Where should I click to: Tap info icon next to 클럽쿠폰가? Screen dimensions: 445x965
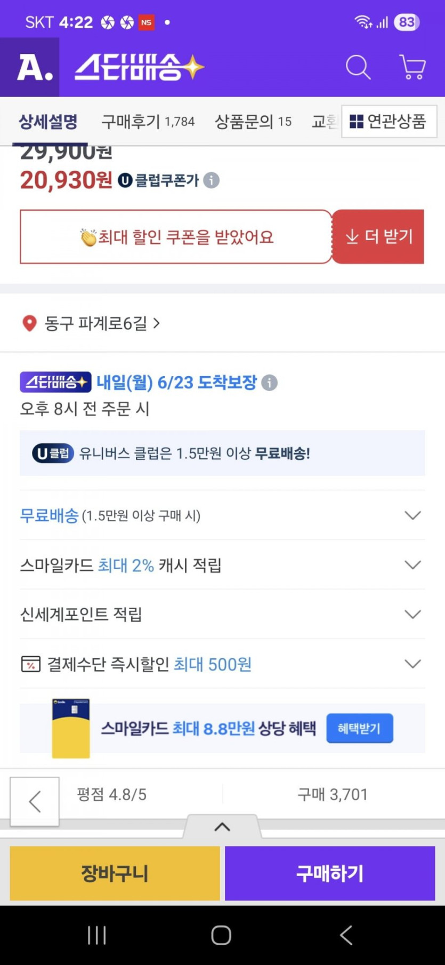(212, 180)
